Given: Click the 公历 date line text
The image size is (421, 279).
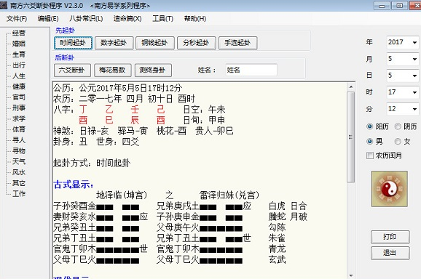Looking at the screenshot, I should click(117, 88).
